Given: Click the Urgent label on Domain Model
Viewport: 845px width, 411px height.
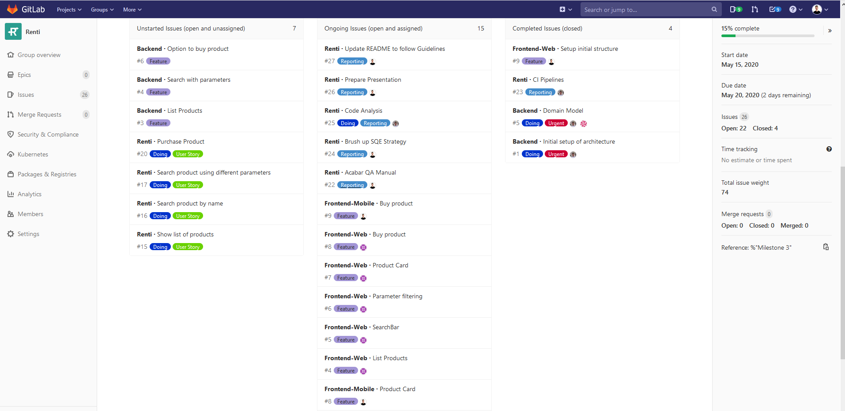Looking at the screenshot, I should [x=556, y=123].
